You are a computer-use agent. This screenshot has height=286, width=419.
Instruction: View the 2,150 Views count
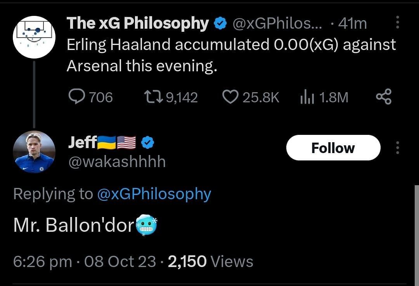pos(211,262)
